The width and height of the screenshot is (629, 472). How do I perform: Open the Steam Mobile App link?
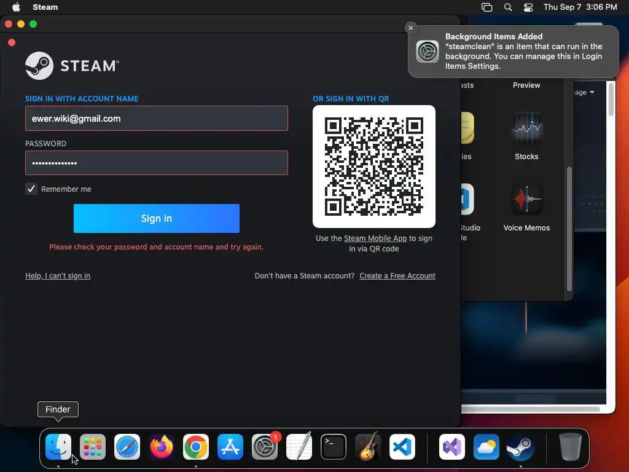[x=375, y=238]
